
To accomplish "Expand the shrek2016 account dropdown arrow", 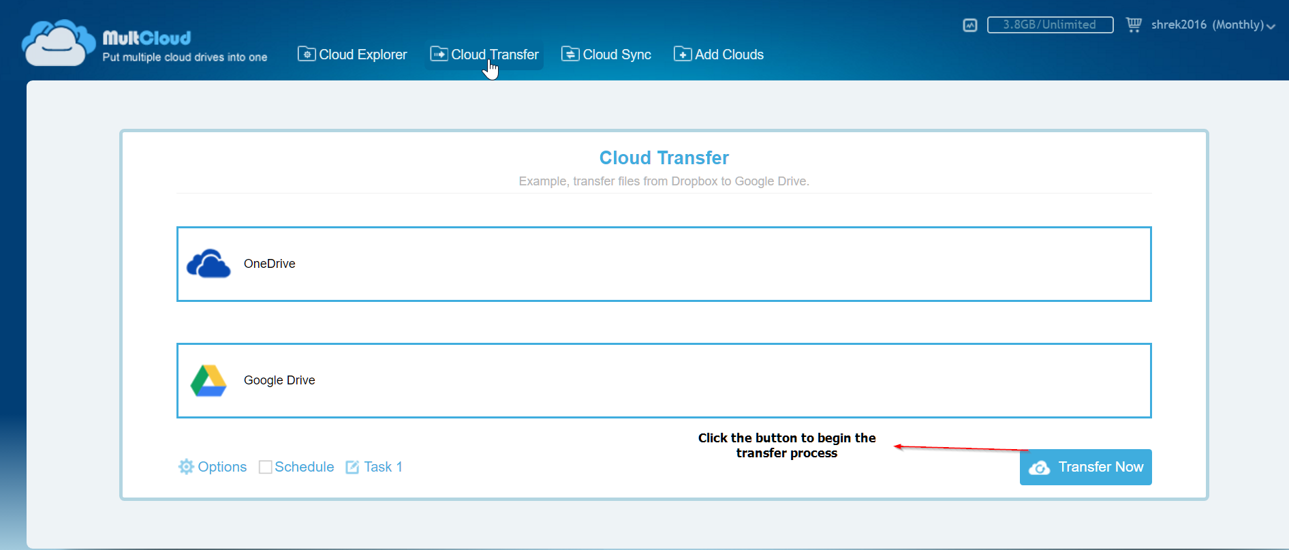I will pos(1271,27).
